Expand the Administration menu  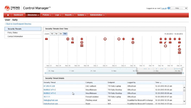coord(97,15)
